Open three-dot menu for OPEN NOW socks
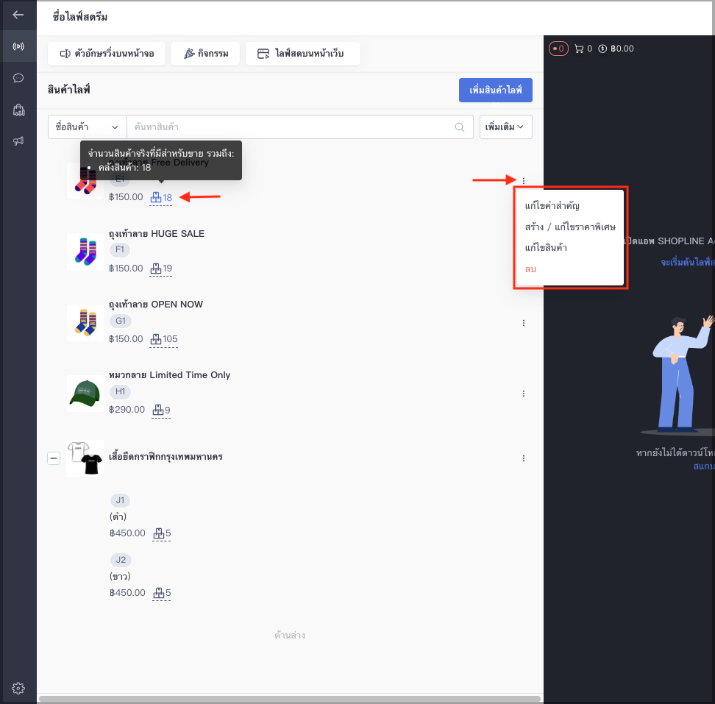 tap(524, 323)
